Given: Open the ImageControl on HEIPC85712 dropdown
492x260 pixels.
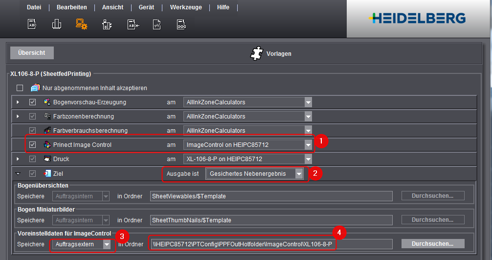Looking at the screenshot, I should 308,145.
